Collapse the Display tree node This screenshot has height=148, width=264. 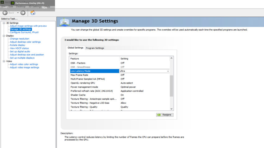tap(4, 36)
